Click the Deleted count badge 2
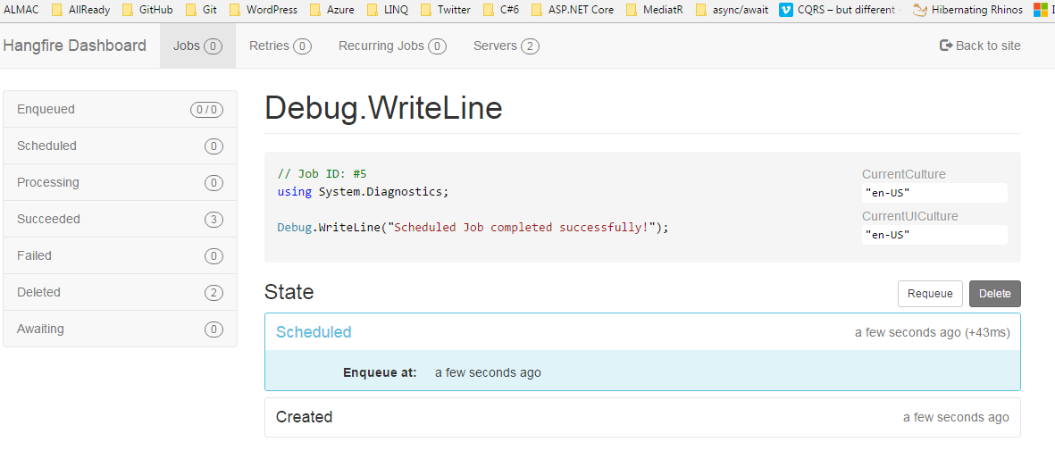The image size is (1055, 459). (x=214, y=292)
